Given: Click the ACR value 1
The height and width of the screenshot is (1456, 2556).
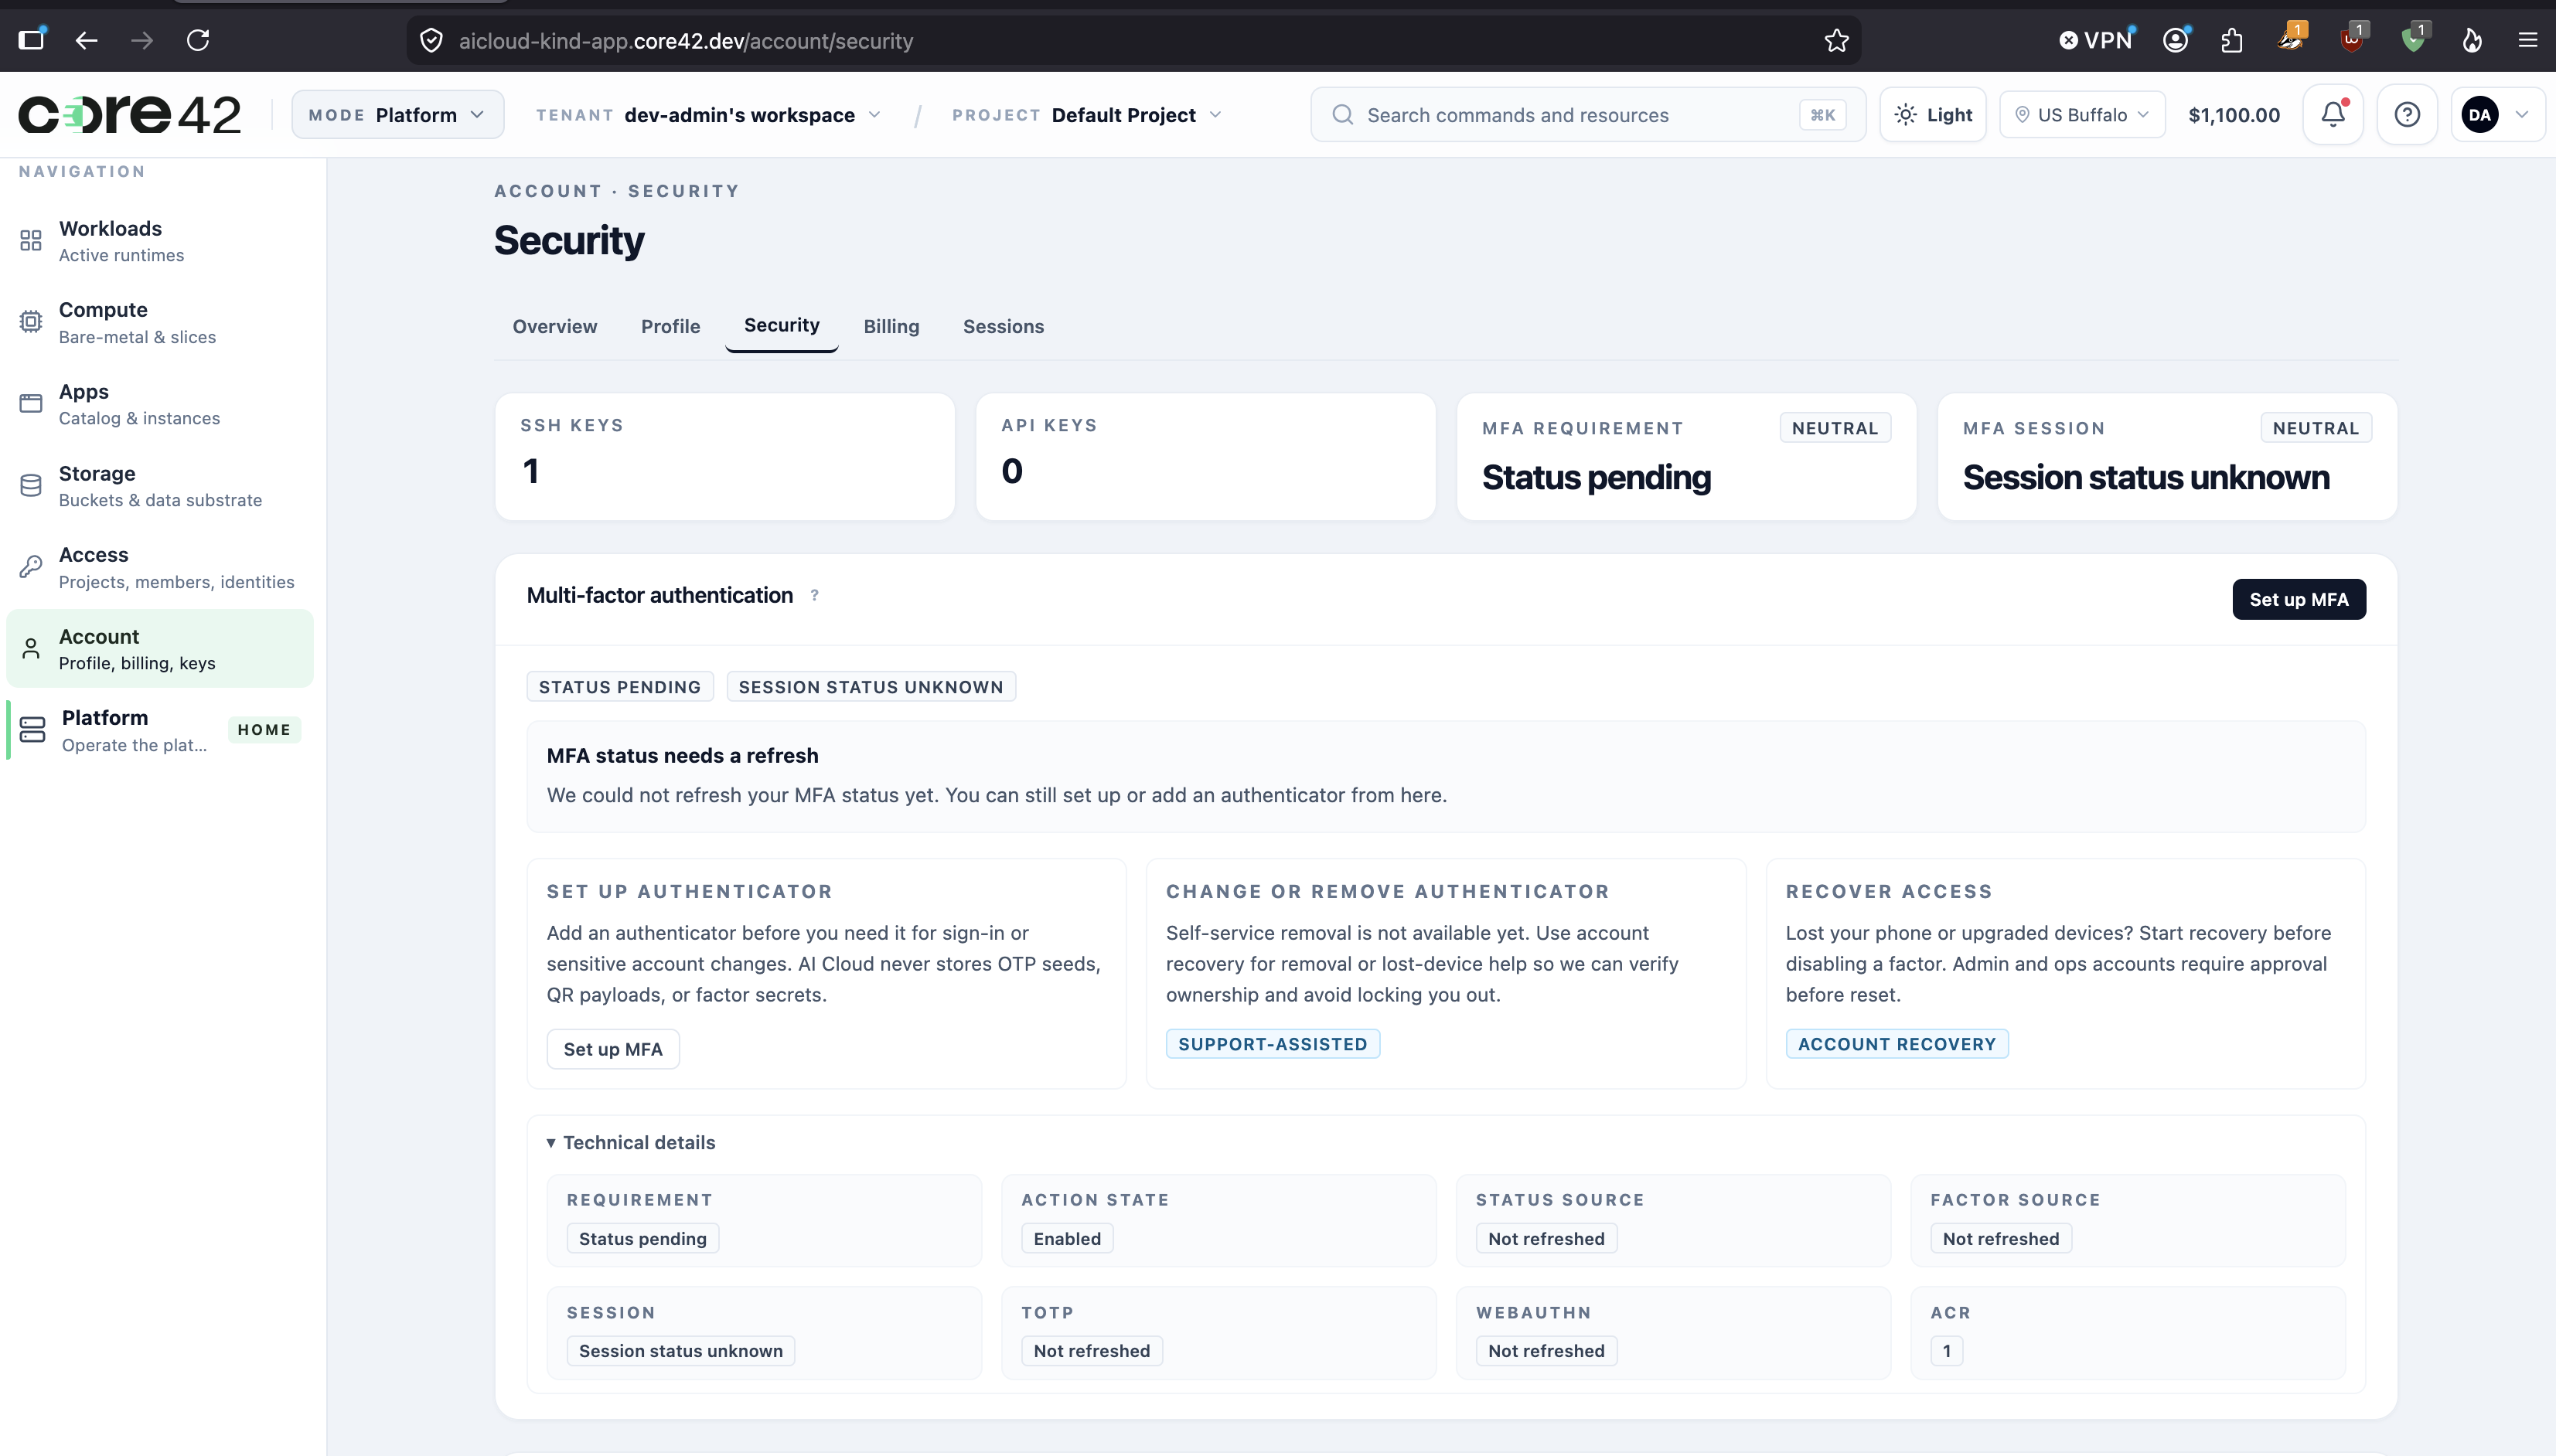Looking at the screenshot, I should 1946,1351.
